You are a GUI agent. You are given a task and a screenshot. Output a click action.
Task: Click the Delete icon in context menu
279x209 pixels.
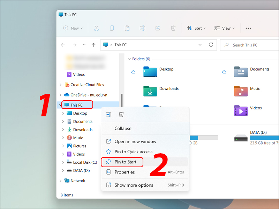pos(121,114)
